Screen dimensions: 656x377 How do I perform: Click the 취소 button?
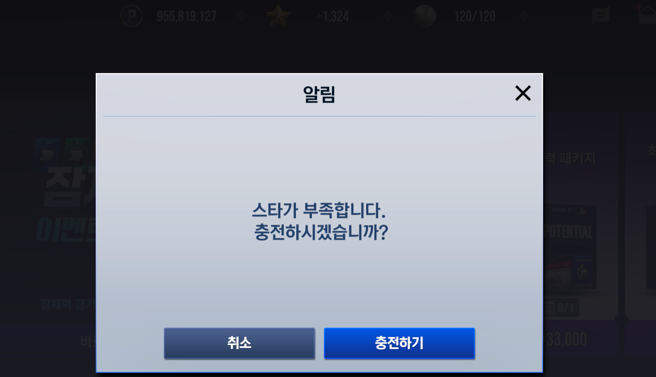[x=239, y=343]
